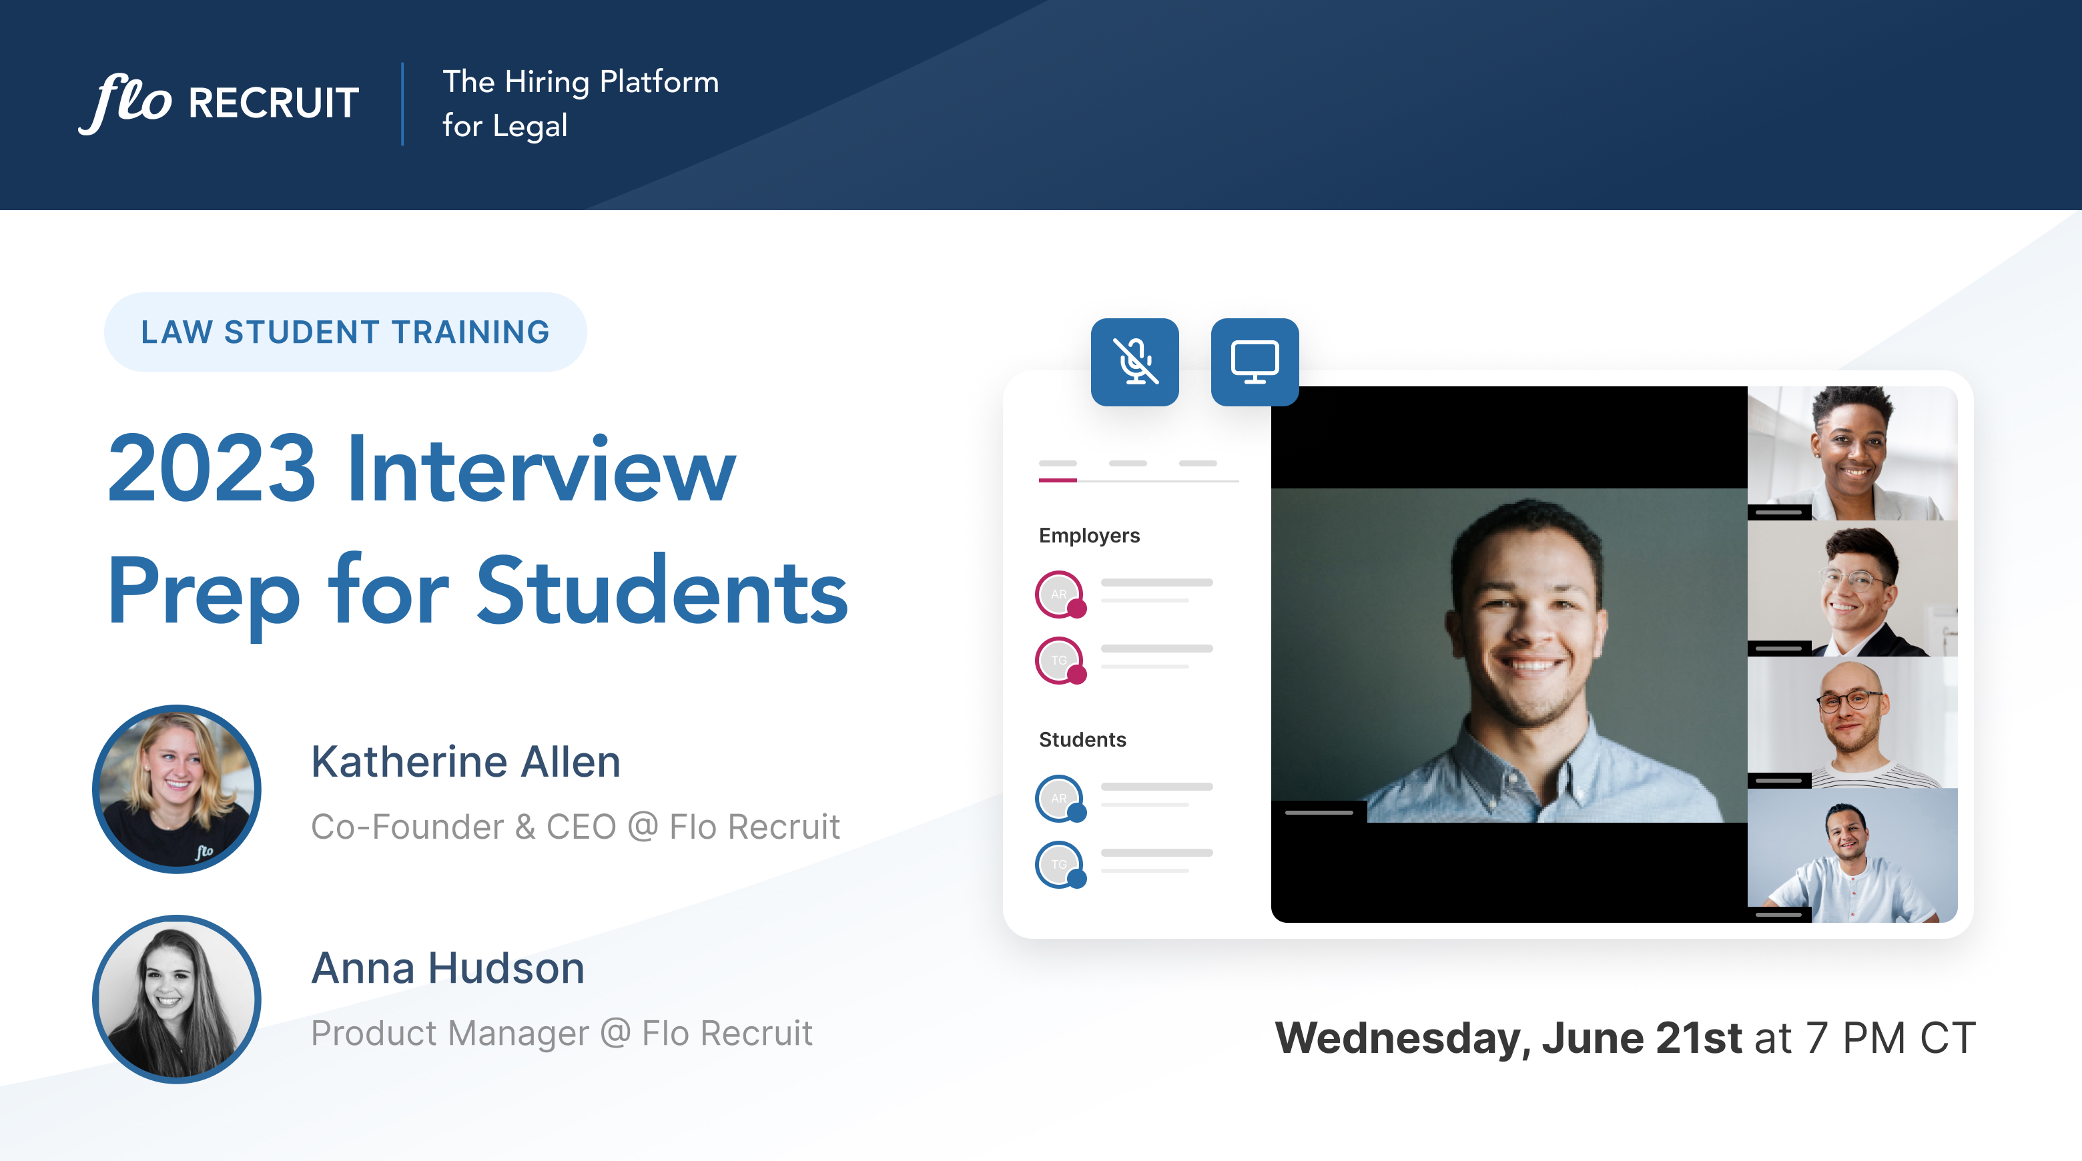Select first student avatar labeled AR
Screen dimensions: 2082x1161
[1059, 798]
